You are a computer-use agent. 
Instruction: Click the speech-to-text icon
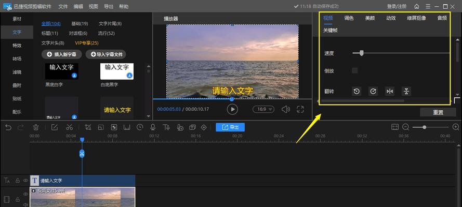click(180, 127)
